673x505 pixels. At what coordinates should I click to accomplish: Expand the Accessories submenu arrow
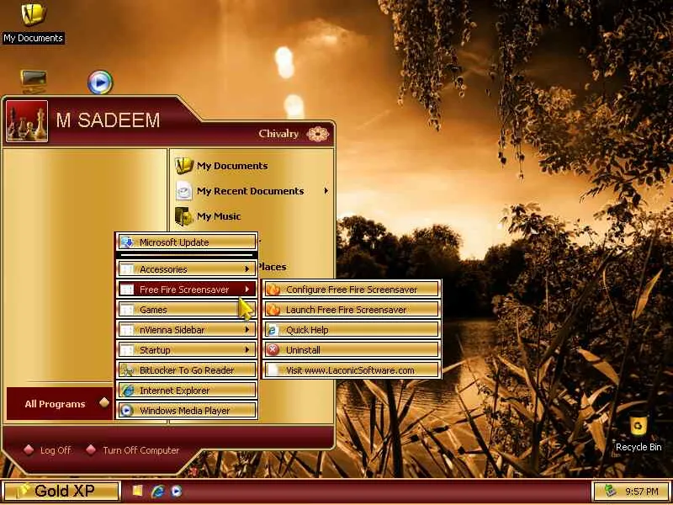pos(246,269)
